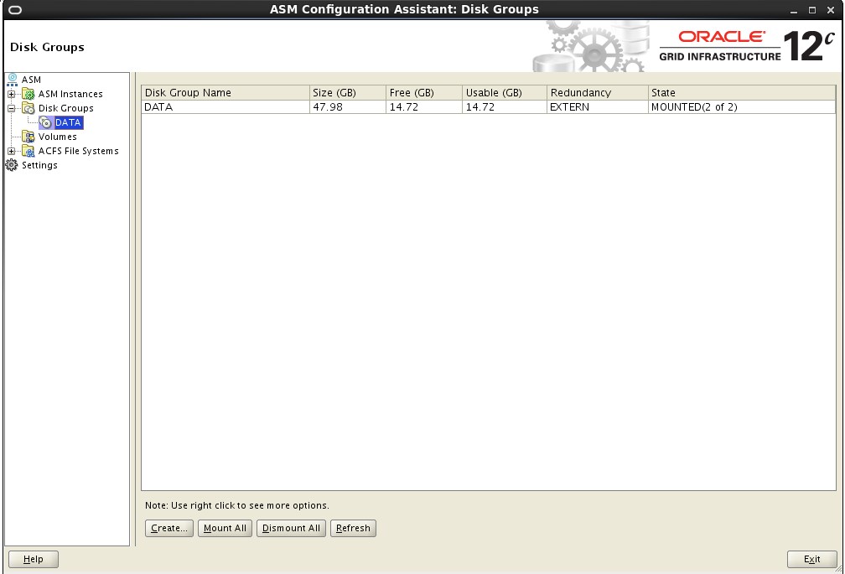
Task: Expand the ACFS File Systems node
Action: click(12, 152)
